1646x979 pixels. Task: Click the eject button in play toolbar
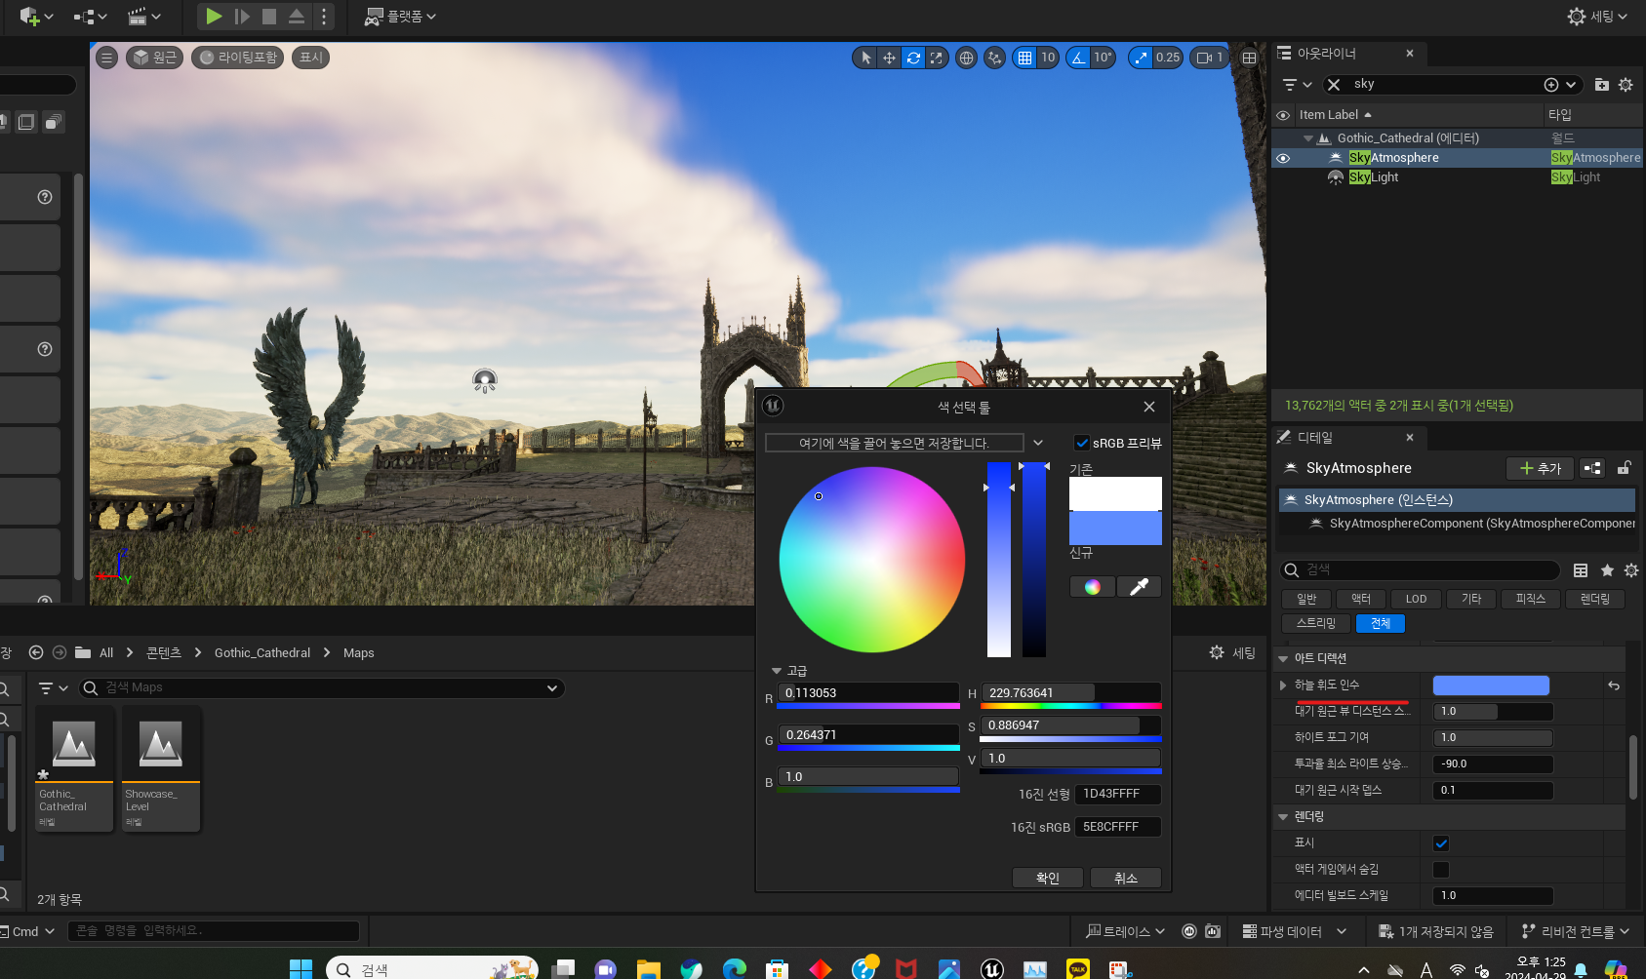297,16
